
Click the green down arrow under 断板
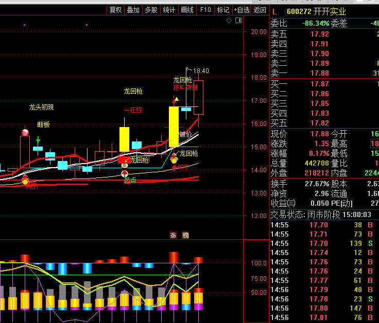[x=38, y=139]
